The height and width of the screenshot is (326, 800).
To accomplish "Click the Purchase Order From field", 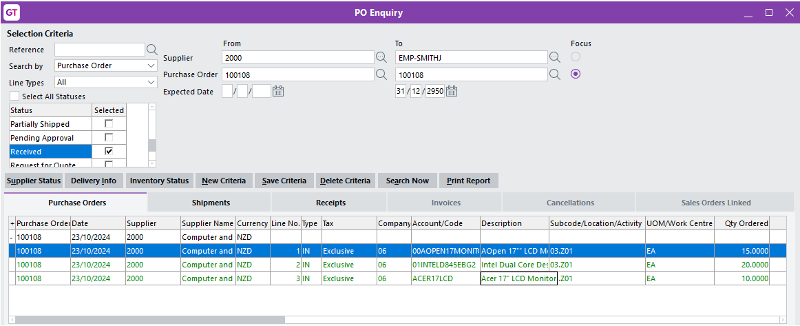I will (299, 74).
